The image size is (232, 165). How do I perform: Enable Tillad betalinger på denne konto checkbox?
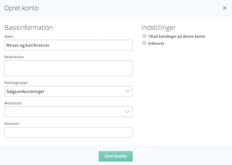tap(144, 36)
